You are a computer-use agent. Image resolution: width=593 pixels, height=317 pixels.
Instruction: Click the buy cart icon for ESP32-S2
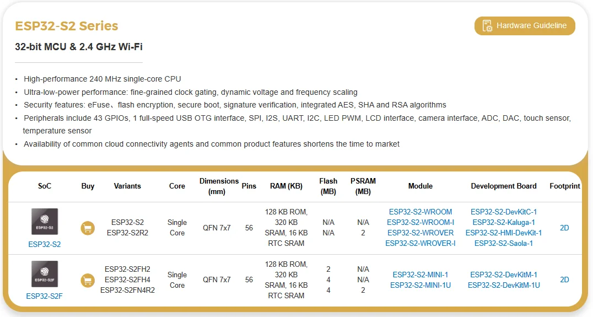88,228
